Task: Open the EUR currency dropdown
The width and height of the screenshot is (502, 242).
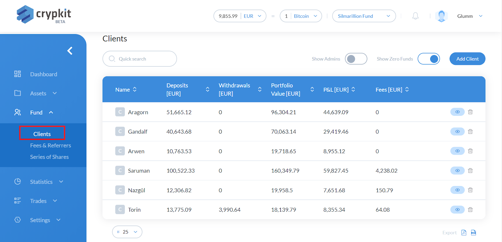Action: [253, 16]
